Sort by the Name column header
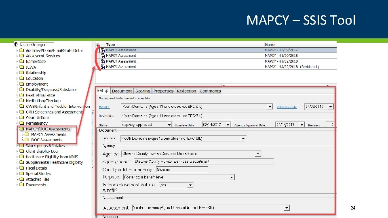388x218 pixels. [x=270, y=45]
